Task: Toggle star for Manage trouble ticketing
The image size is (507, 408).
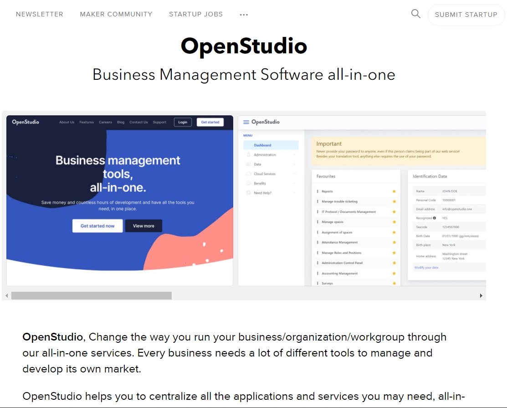Action: pos(394,201)
